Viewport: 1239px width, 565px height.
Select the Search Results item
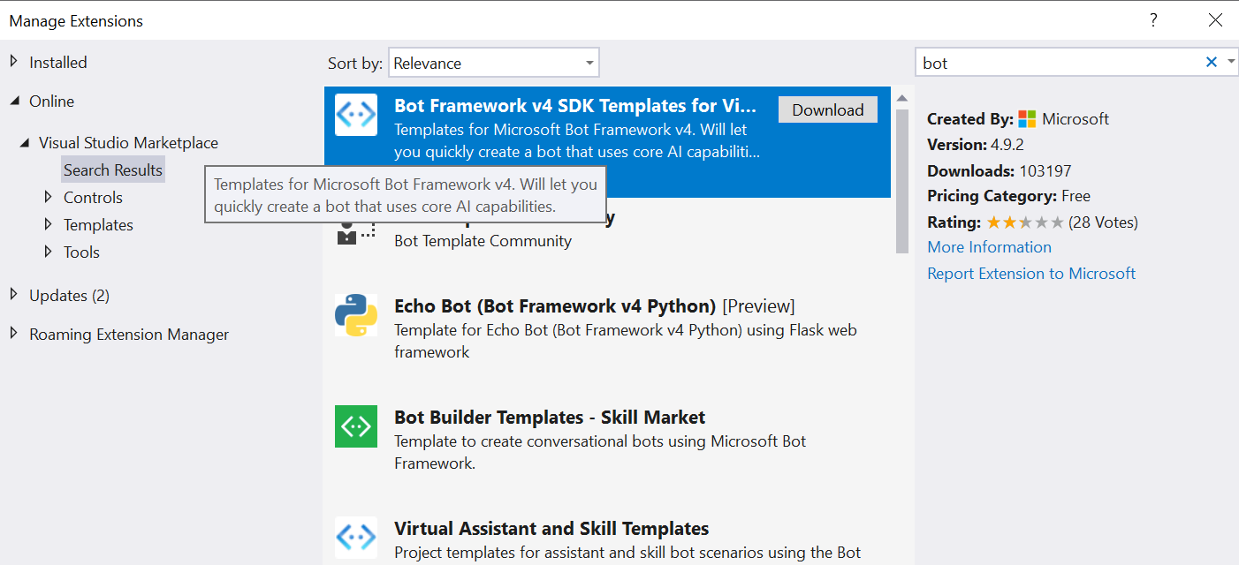[112, 169]
